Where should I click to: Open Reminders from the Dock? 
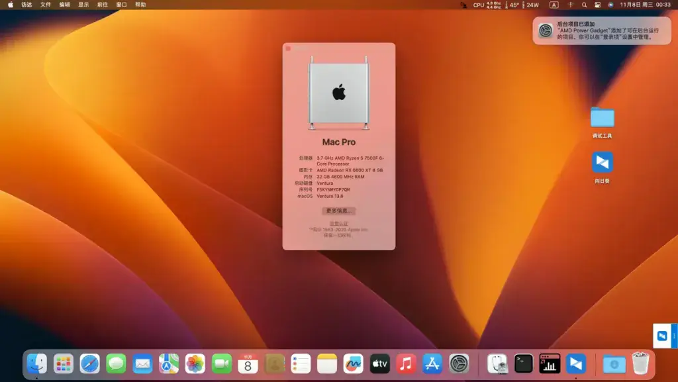[x=301, y=364]
